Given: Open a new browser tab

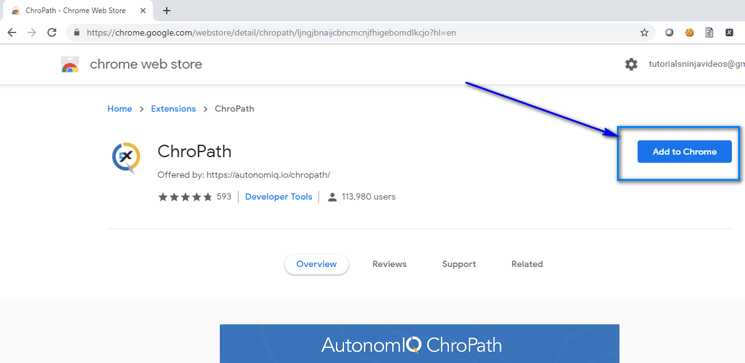Looking at the screenshot, I should [x=166, y=11].
